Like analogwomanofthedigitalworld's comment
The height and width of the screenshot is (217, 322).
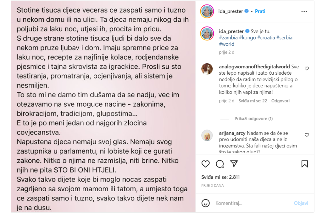[x=307, y=68]
